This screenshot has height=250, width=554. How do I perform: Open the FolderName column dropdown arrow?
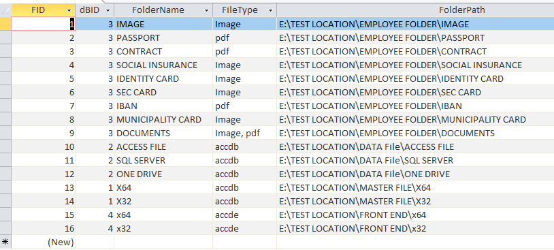point(207,11)
